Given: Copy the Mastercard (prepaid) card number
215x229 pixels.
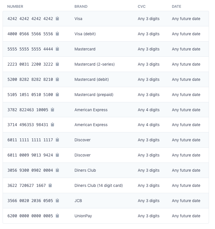Looking at the screenshot, I should tap(57, 94).
